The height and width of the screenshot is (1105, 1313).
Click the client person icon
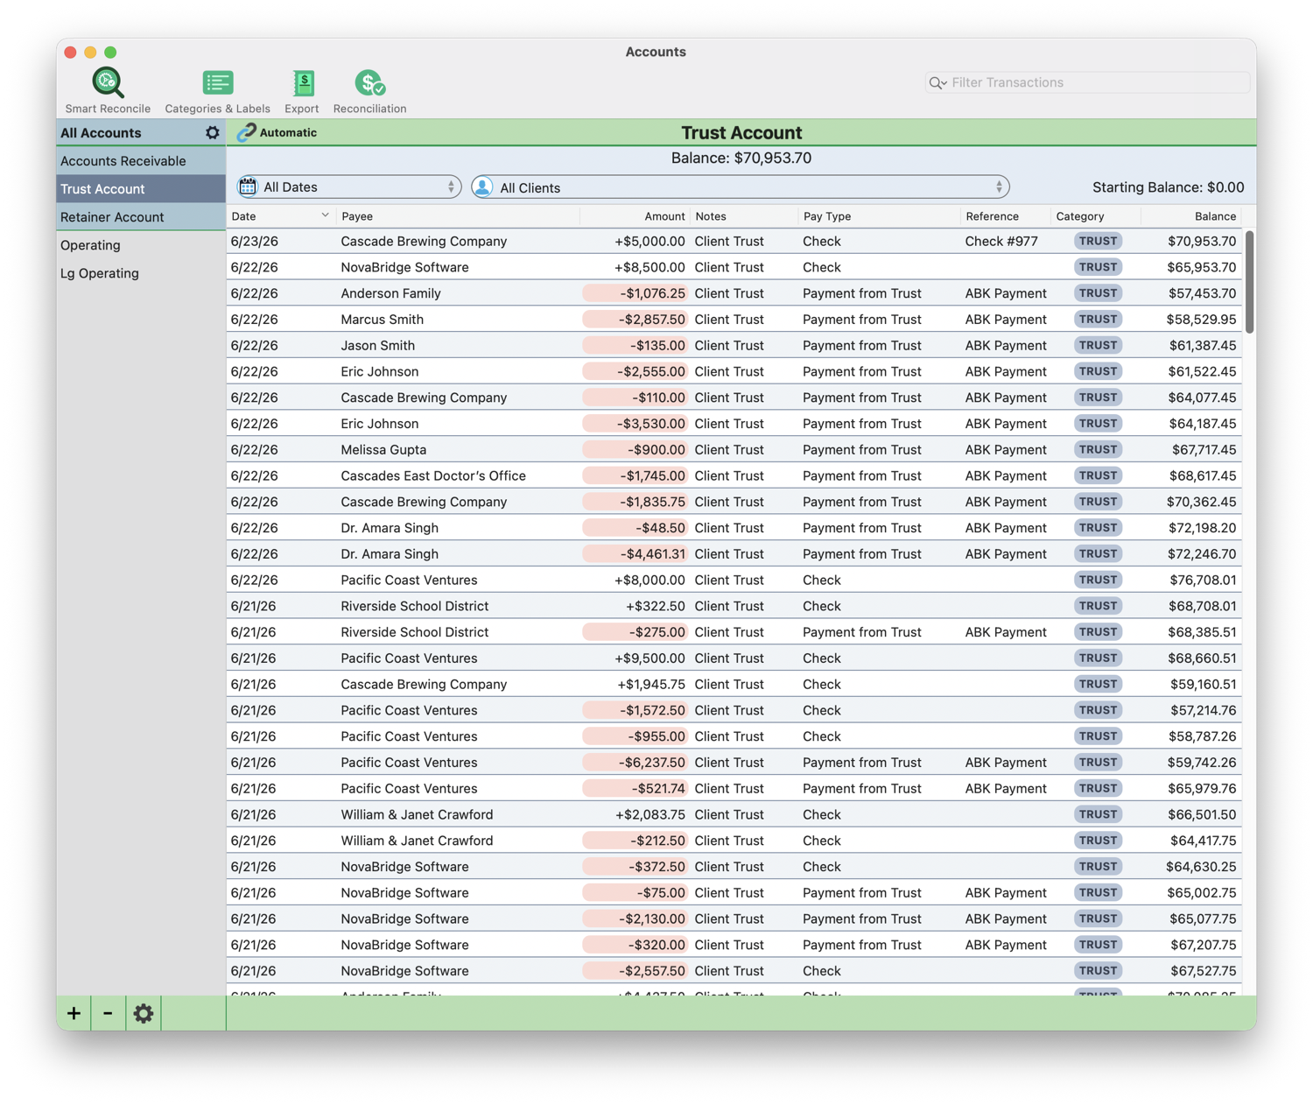pos(482,187)
